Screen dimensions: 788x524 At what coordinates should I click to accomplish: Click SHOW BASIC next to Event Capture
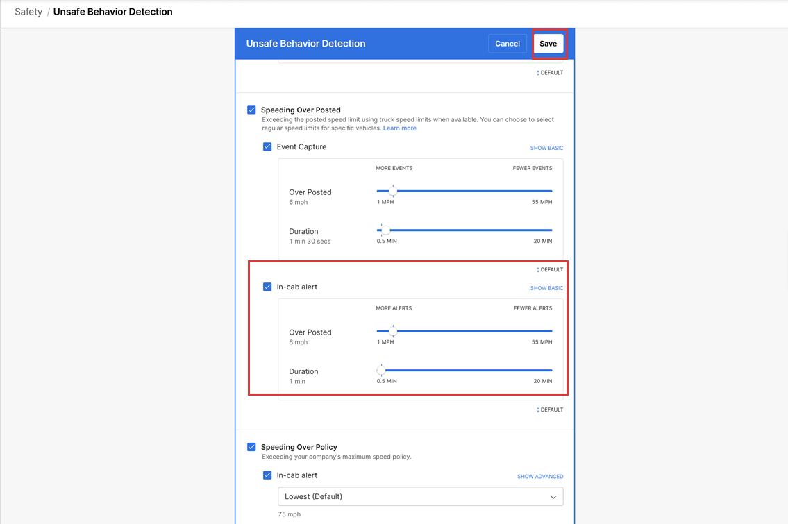click(546, 148)
